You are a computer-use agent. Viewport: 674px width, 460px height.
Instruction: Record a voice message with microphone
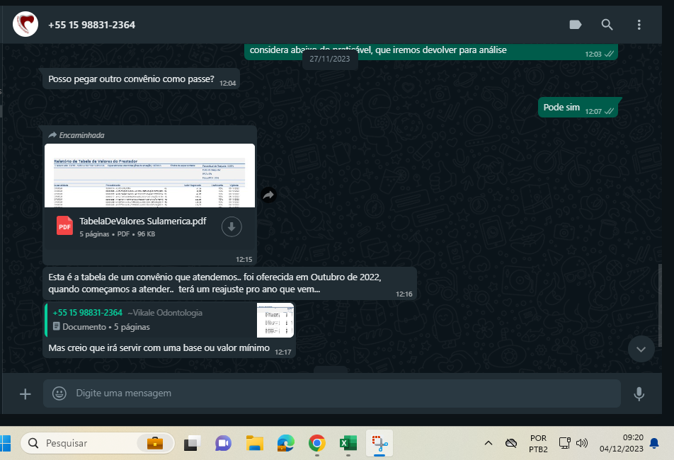click(639, 393)
